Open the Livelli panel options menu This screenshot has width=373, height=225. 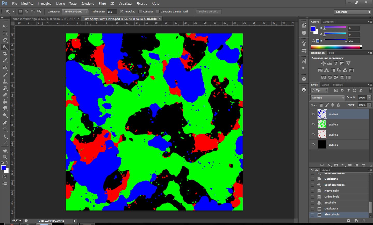[x=370, y=85]
